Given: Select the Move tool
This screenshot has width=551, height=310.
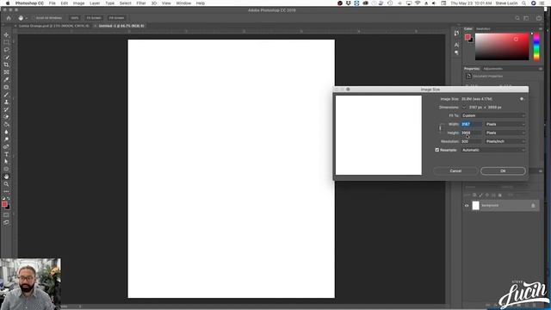Looking at the screenshot, I should click(x=6, y=34).
